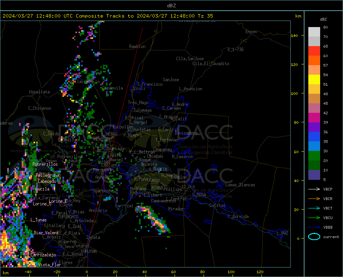The height and width of the screenshot is (277, 343).
Task: Select the red 60–65 dBZ swatch
Action: coord(314,51)
